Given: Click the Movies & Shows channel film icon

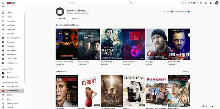Looking at the screenshot, I should (60, 12).
